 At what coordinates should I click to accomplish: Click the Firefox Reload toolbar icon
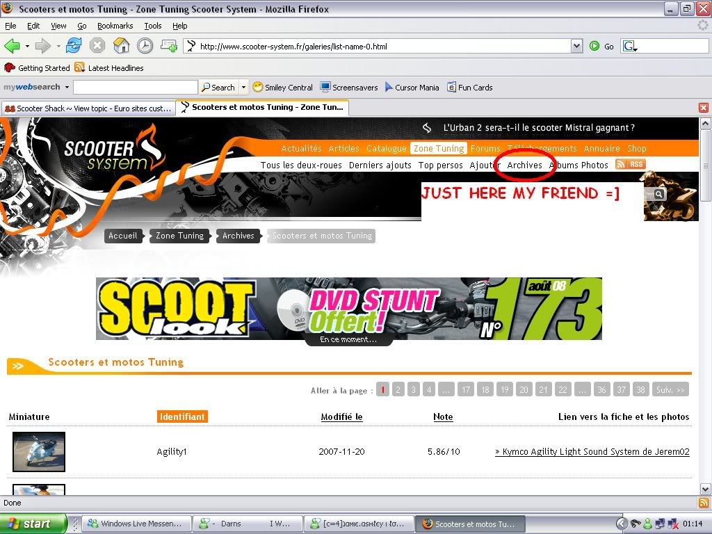click(74, 47)
